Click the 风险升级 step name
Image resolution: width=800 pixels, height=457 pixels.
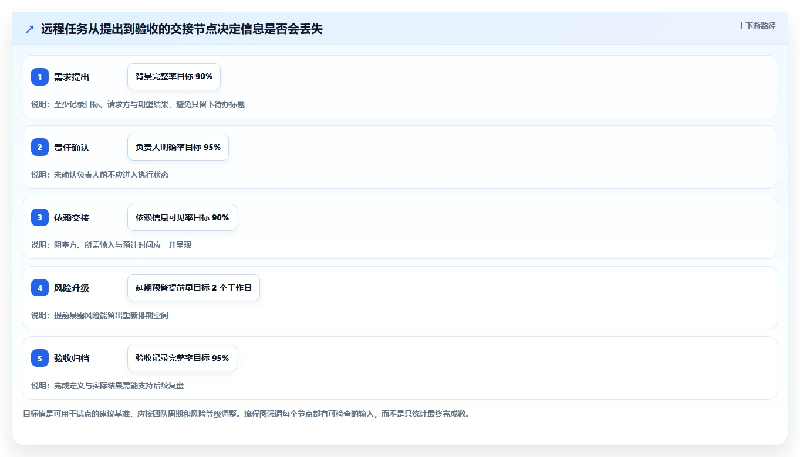pyautogui.click(x=72, y=288)
